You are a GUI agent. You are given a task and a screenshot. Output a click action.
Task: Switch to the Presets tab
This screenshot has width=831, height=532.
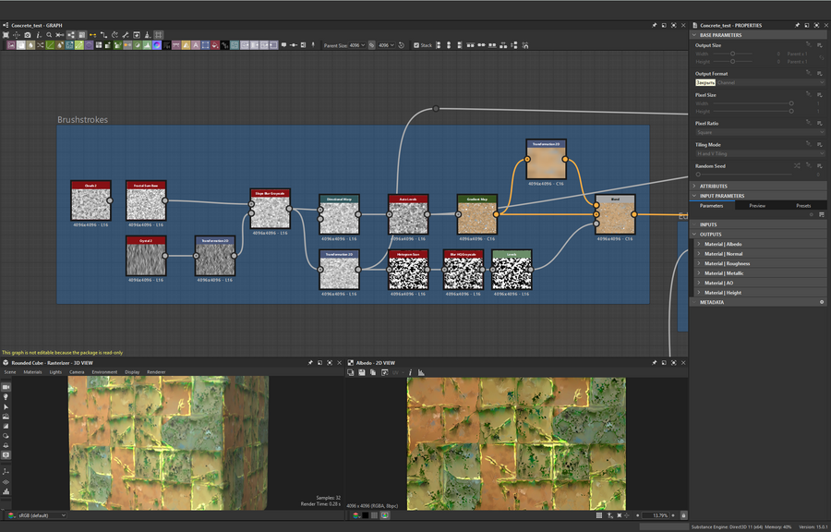803,205
